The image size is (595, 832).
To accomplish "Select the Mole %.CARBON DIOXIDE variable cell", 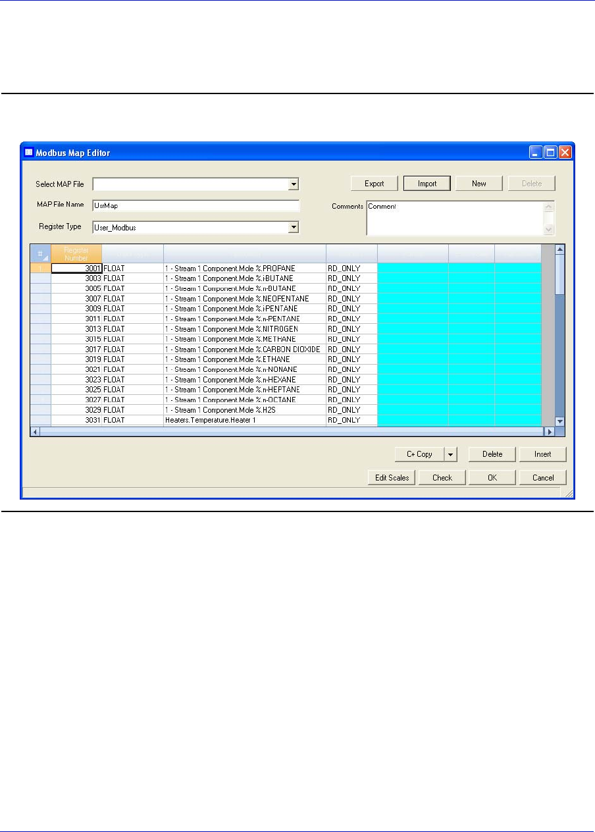I will [245, 350].
